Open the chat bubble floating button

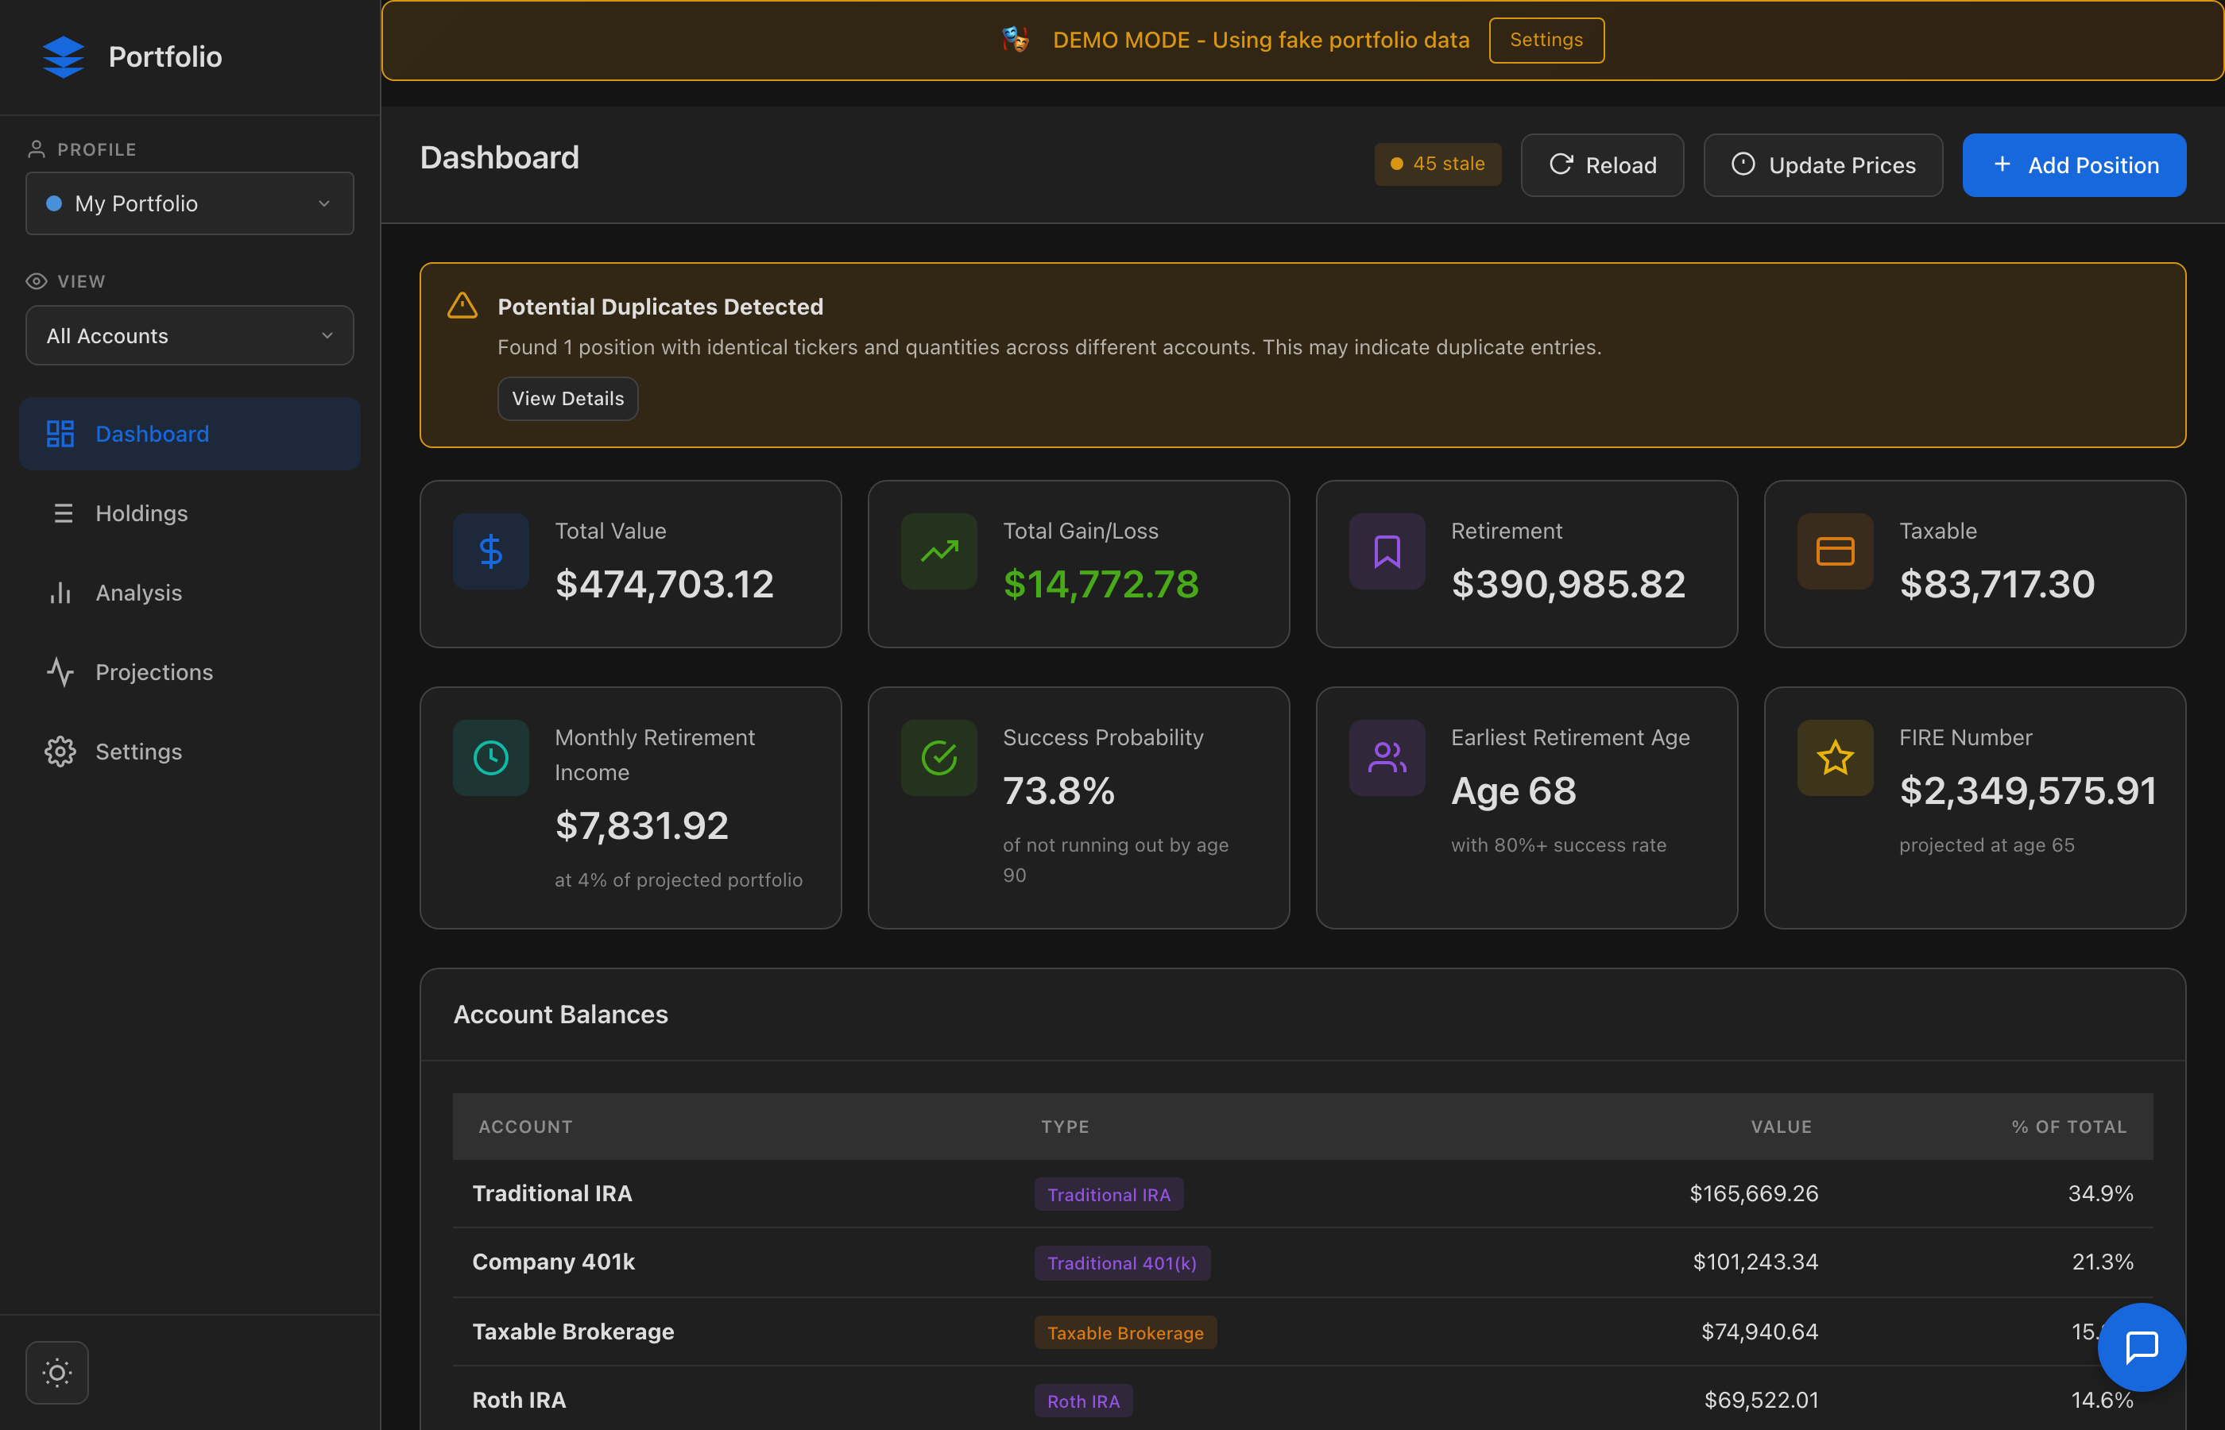tap(2142, 1347)
